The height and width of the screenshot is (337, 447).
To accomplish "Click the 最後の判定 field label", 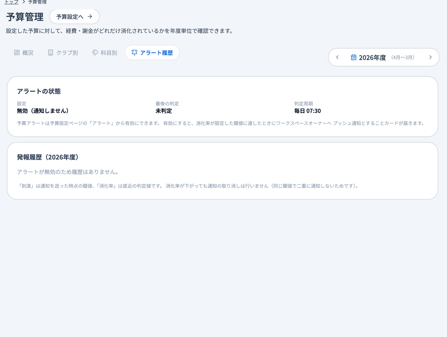I will 167,104.
